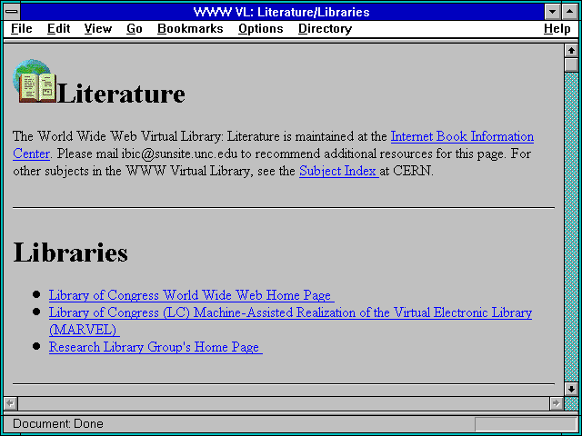
Task: Open the window control menu box
Action: click(12, 12)
